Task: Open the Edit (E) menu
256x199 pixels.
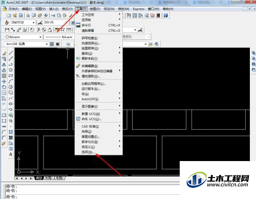Action: click(27, 9)
